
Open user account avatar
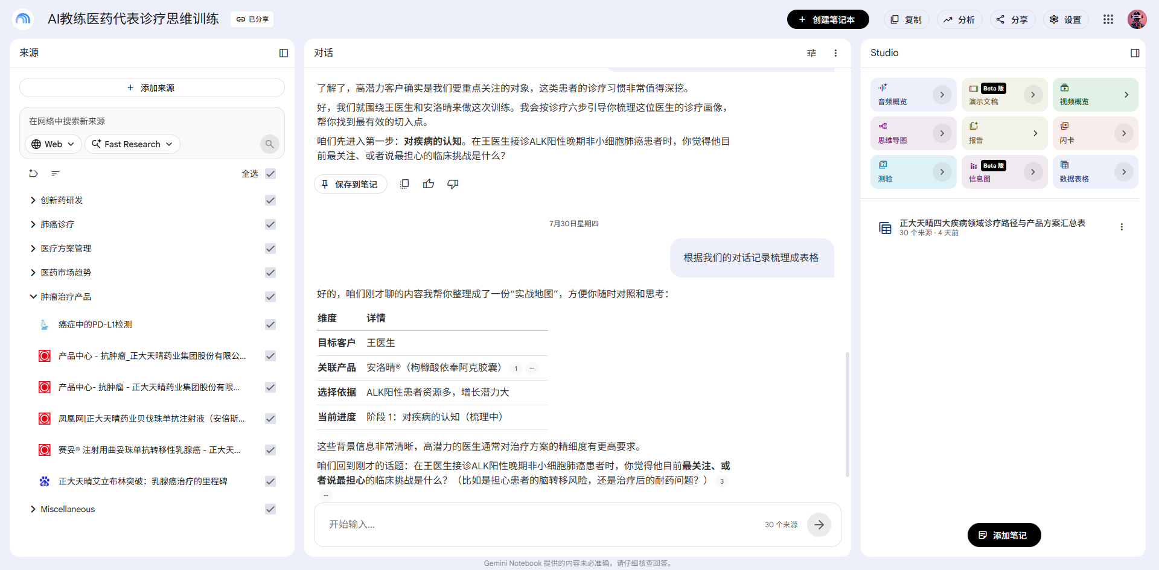click(x=1137, y=19)
